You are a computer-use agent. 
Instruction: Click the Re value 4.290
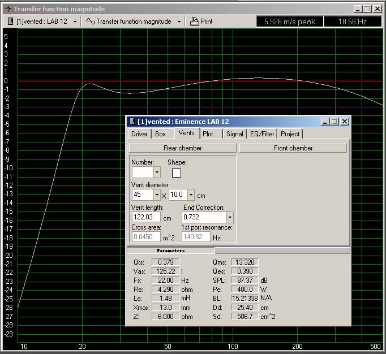[165, 290]
